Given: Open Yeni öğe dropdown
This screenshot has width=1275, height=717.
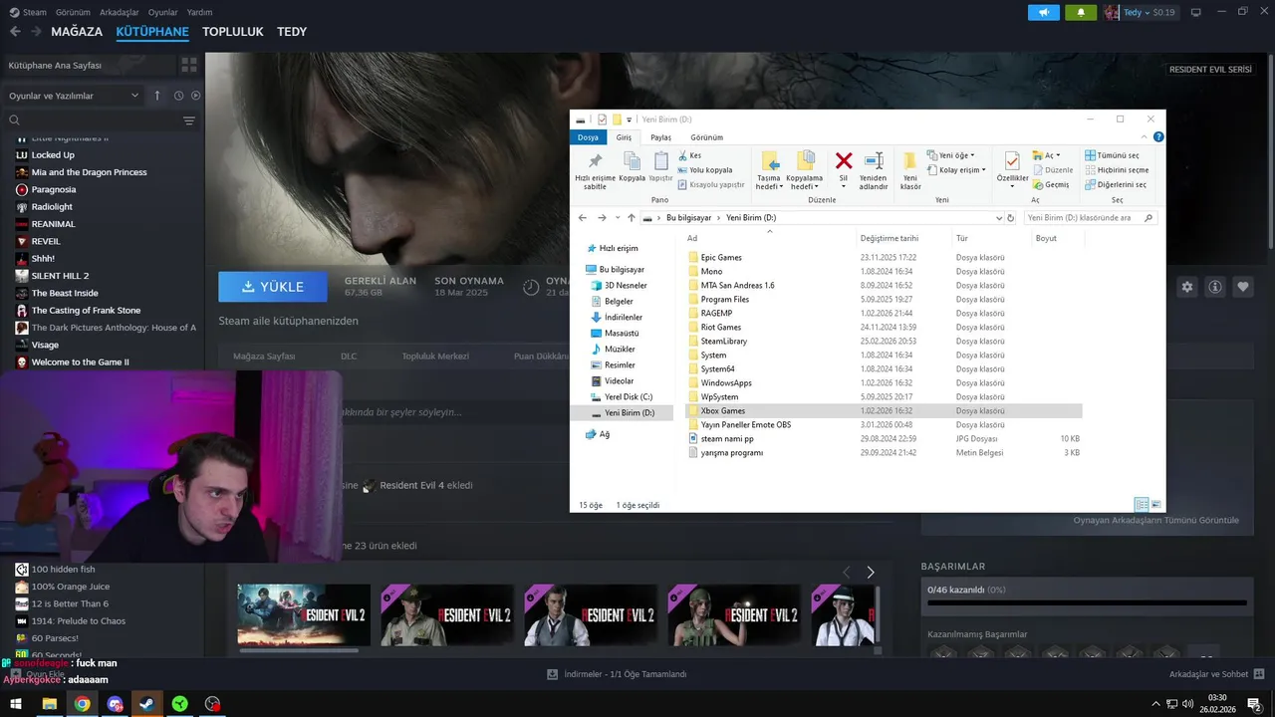Looking at the screenshot, I should pos(950,155).
